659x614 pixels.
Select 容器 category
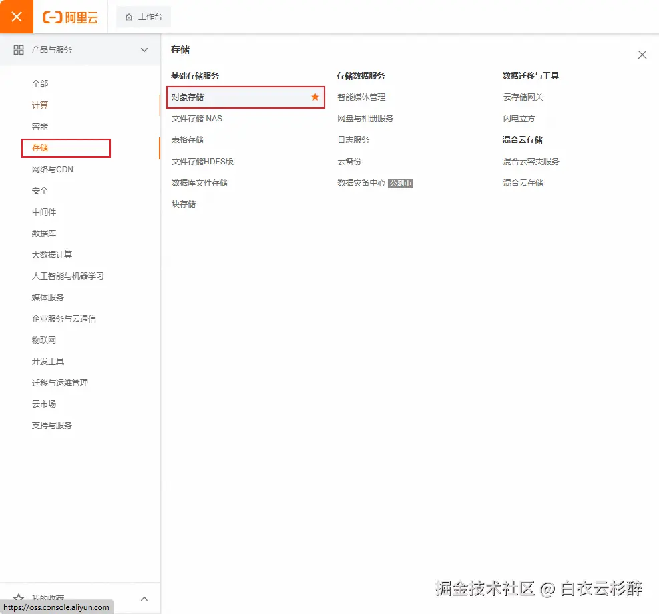[x=40, y=126]
